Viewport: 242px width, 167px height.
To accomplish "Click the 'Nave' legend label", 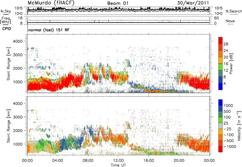I will pyautogui.click(x=230, y=21).
